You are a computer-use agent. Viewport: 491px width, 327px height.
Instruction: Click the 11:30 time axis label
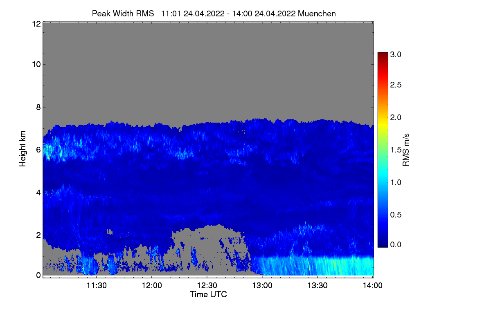click(x=96, y=286)
